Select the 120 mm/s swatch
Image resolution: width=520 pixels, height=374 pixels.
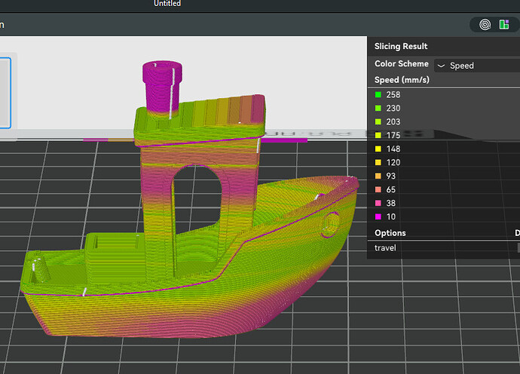[378, 162]
